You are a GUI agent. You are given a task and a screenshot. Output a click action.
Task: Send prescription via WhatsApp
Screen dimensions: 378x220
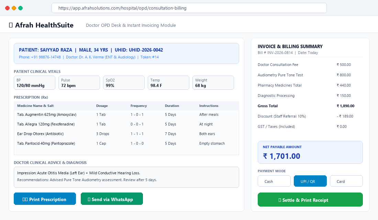point(112,199)
